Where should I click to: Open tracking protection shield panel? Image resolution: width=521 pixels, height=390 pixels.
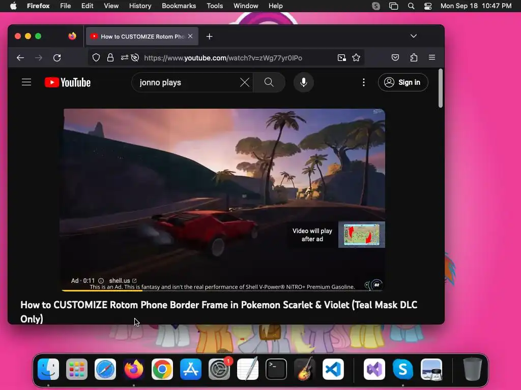tap(96, 58)
